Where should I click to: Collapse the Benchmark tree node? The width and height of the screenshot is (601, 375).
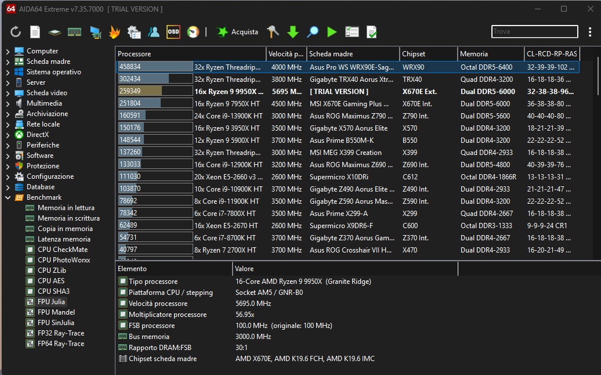pos(8,197)
